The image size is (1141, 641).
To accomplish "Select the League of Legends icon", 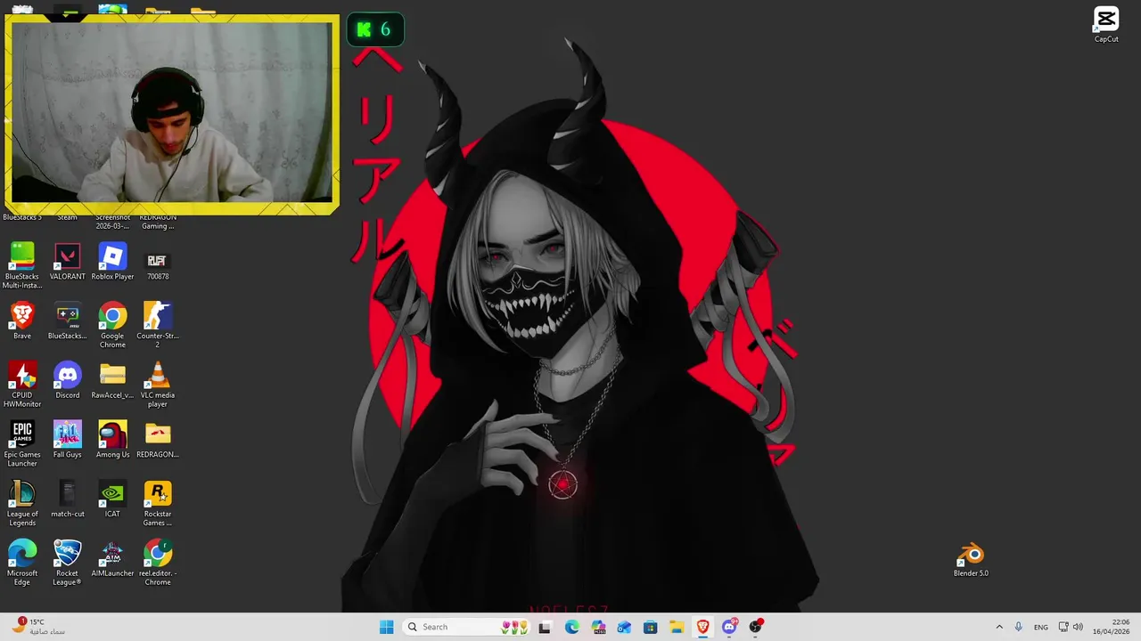I will click(22, 503).
